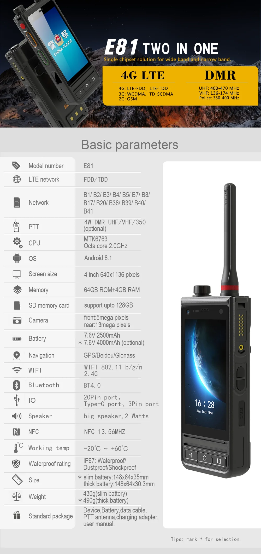
Task: Click the Speaker volume icon
Action: (x=16, y=416)
